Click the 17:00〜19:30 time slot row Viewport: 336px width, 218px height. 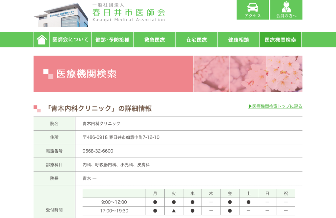[x=189, y=211]
